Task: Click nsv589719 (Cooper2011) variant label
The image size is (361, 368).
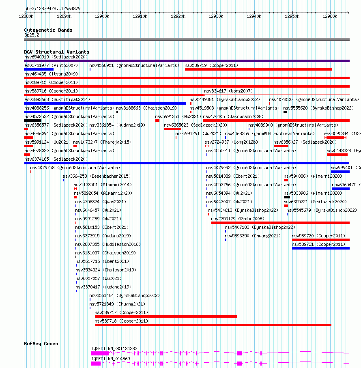Action: tap(211, 65)
